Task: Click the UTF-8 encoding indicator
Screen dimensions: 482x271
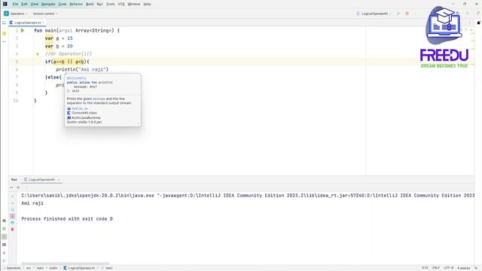Action: coord(449,268)
